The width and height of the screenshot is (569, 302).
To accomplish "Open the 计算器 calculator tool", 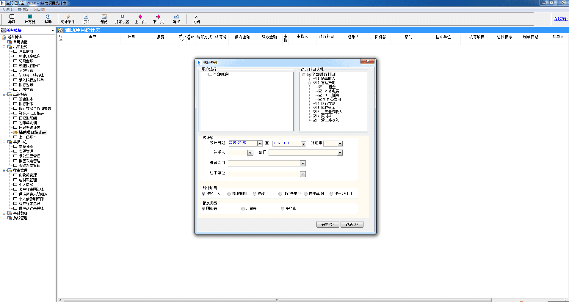I will (x=30, y=19).
